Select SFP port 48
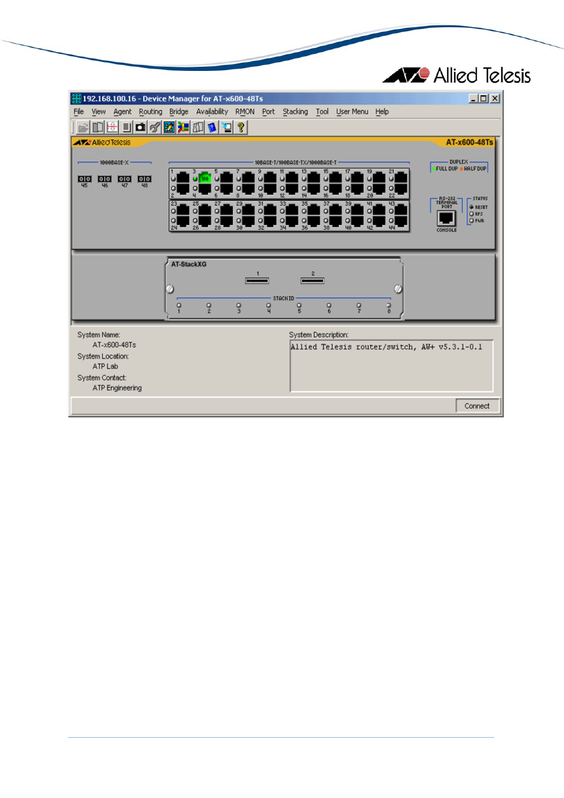Screen dimensions: 564x798 144,179
